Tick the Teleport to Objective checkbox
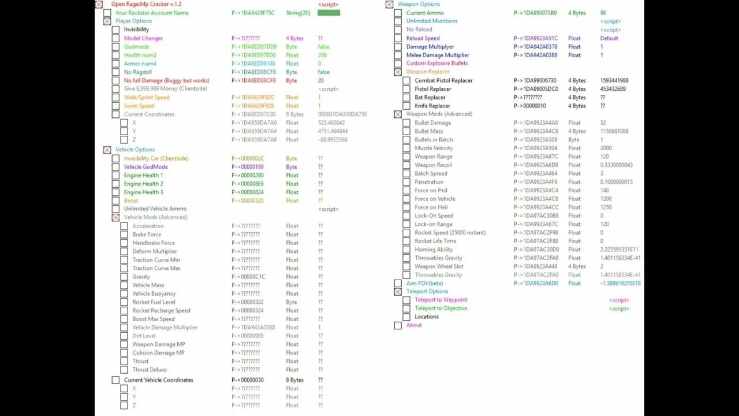 [406, 309]
